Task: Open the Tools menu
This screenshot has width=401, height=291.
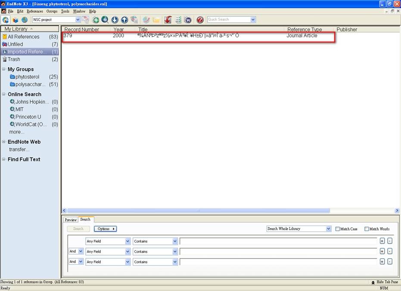Action: pos(65,11)
